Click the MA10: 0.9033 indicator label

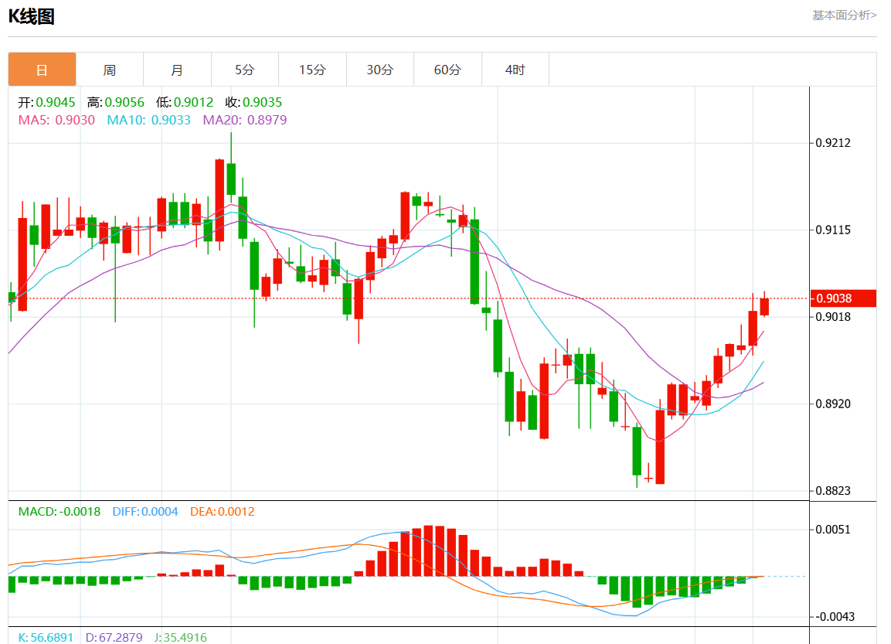[x=149, y=120]
